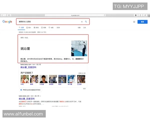Expand arrow next to second baike.baidu.com result
The image size is (150, 120).
point(40,96)
